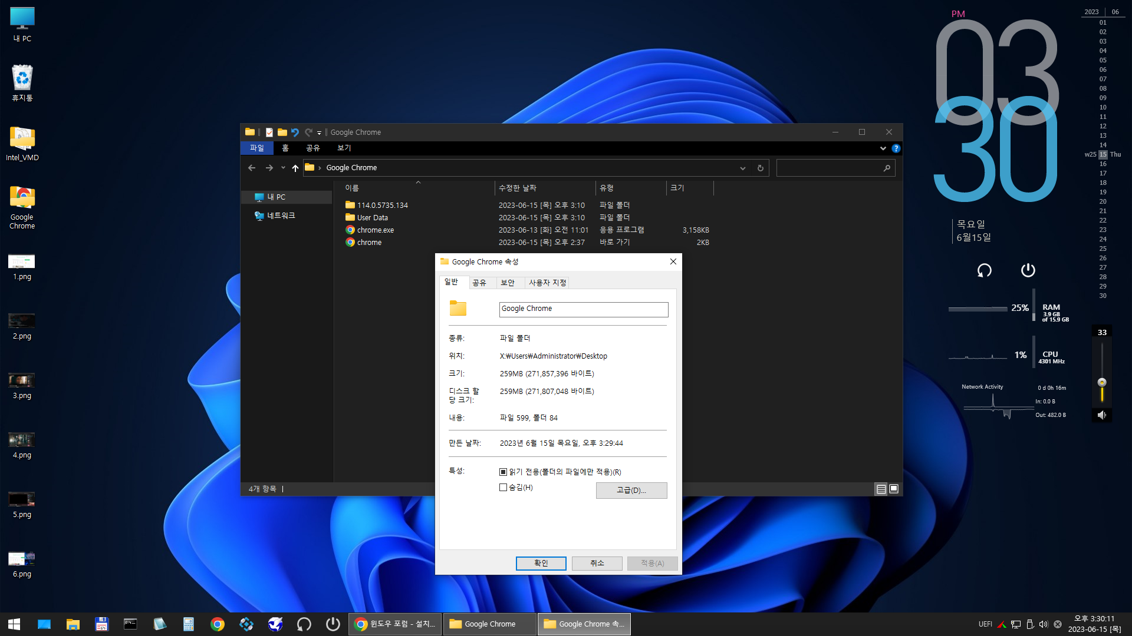Viewport: 1132px width, 636px height.
Task: Toggle the 숨김(H) checkbox
Action: 503,488
